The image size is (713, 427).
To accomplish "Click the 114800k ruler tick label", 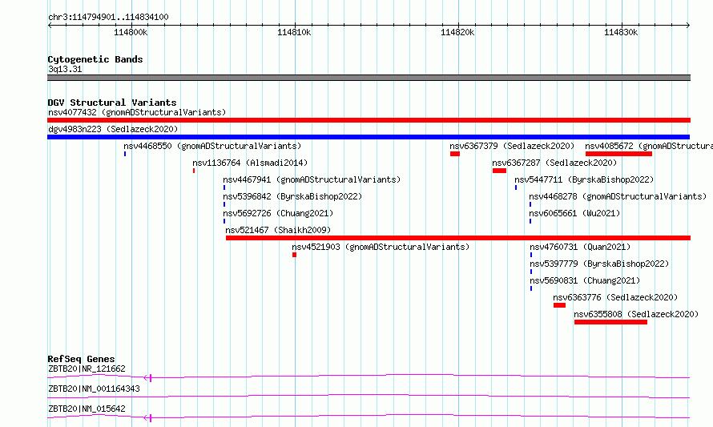I will tap(131, 32).
